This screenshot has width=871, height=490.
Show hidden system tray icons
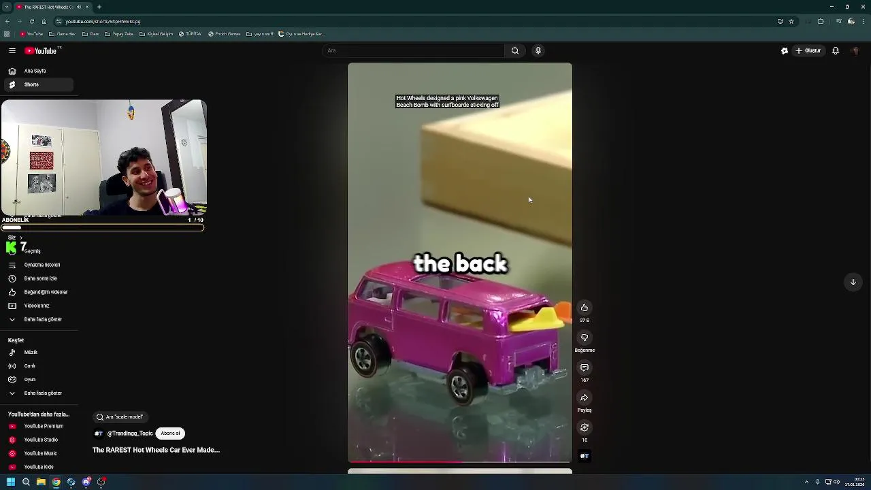[806, 482]
